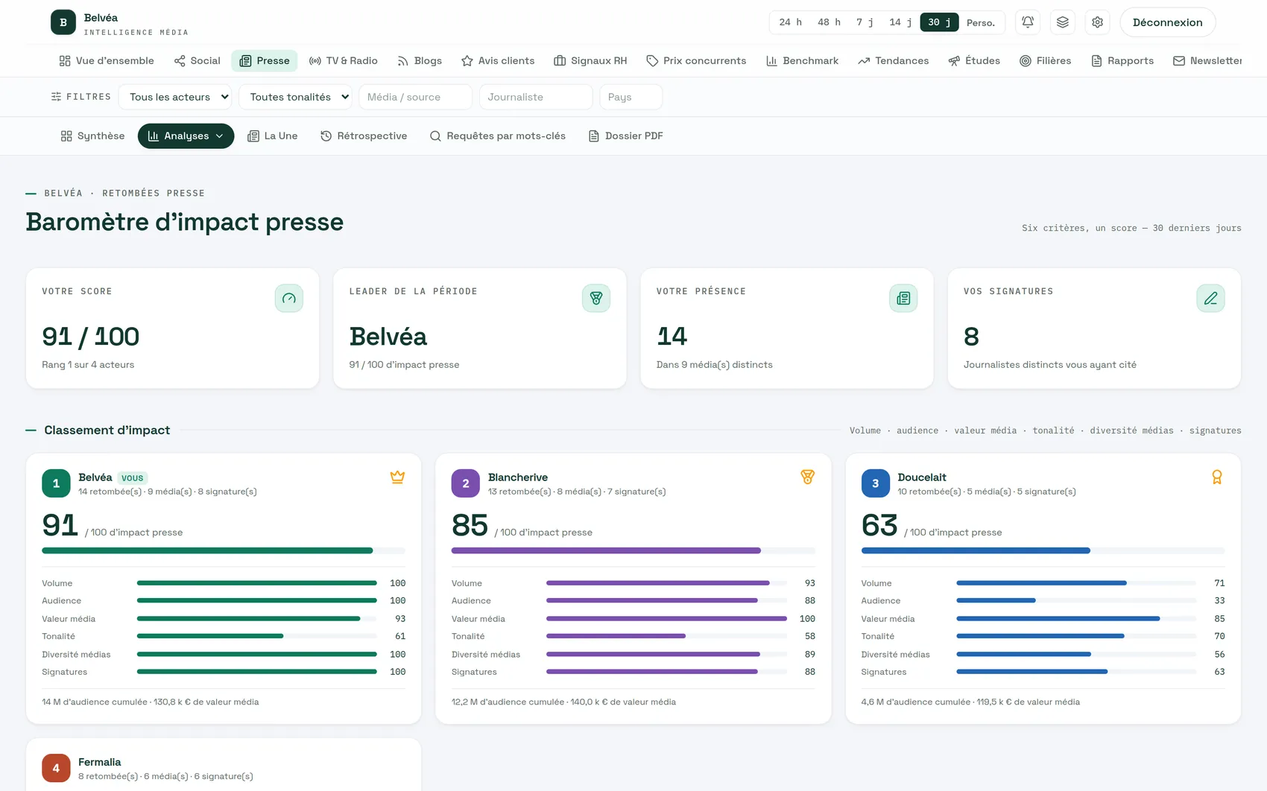Screen dimensions: 1267x791
Task: Open Vue d'ensemble section
Action: tap(107, 61)
